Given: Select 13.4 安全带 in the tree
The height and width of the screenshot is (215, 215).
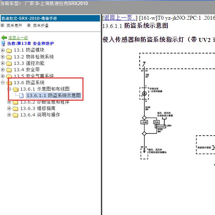Looking at the screenshot, I should tap(27, 70).
